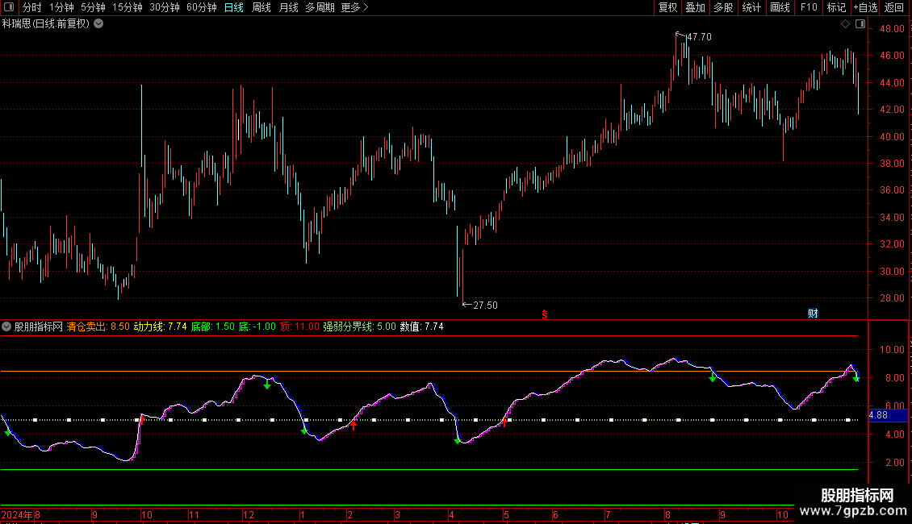Add stock via +自选 button

[865, 7]
